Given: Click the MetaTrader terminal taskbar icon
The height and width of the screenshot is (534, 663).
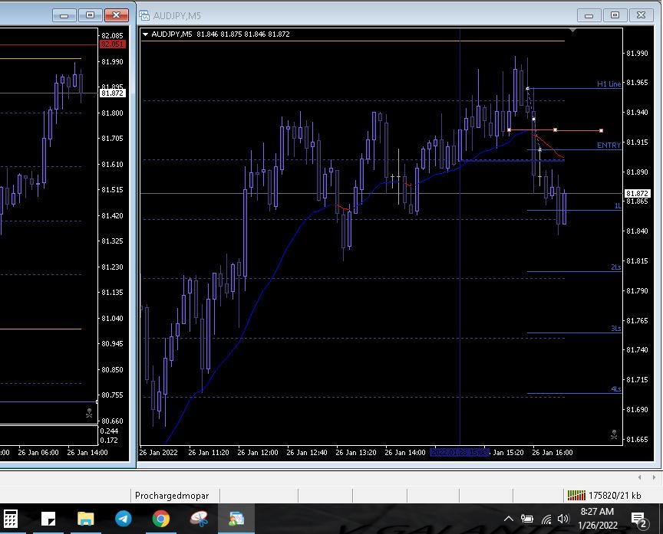Looking at the screenshot, I should [x=236, y=519].
